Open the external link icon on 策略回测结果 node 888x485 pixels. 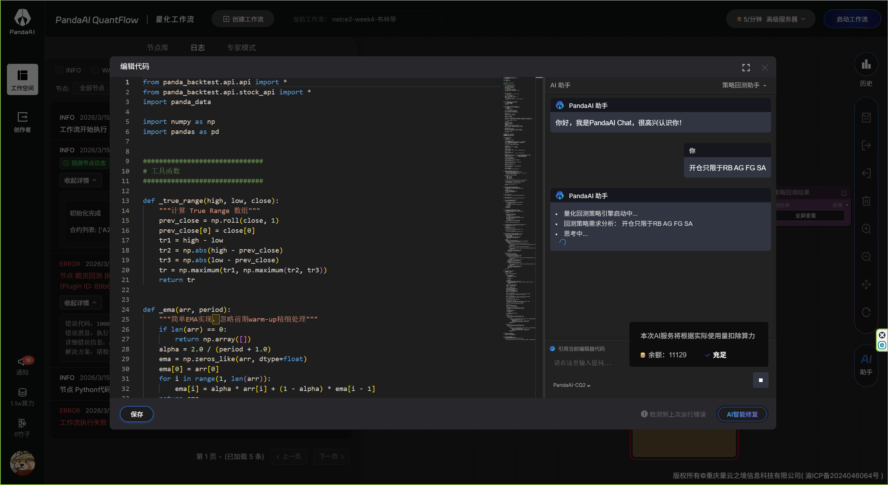[x=844, y=193]
